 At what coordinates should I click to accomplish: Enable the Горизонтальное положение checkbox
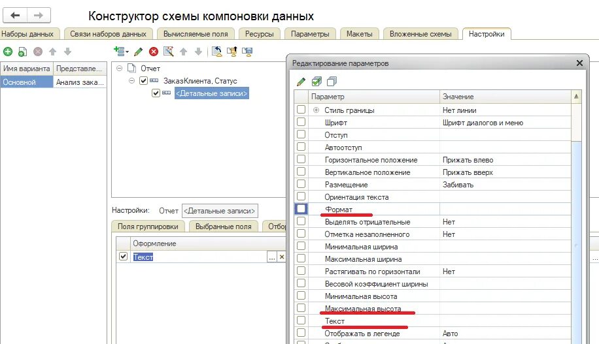(301, 159)
